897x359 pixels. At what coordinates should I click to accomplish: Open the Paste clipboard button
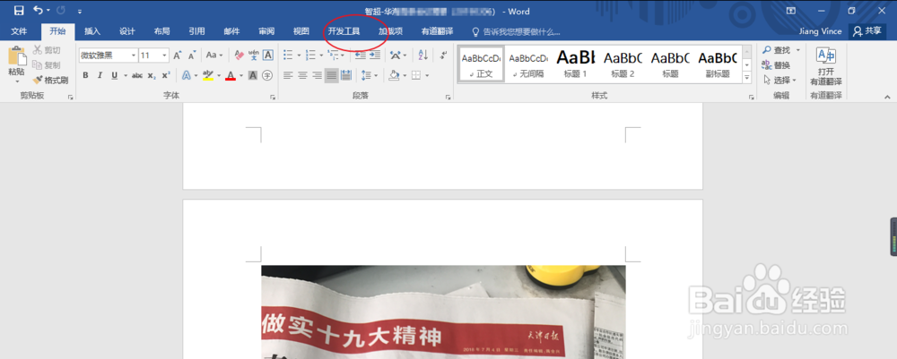16,62
